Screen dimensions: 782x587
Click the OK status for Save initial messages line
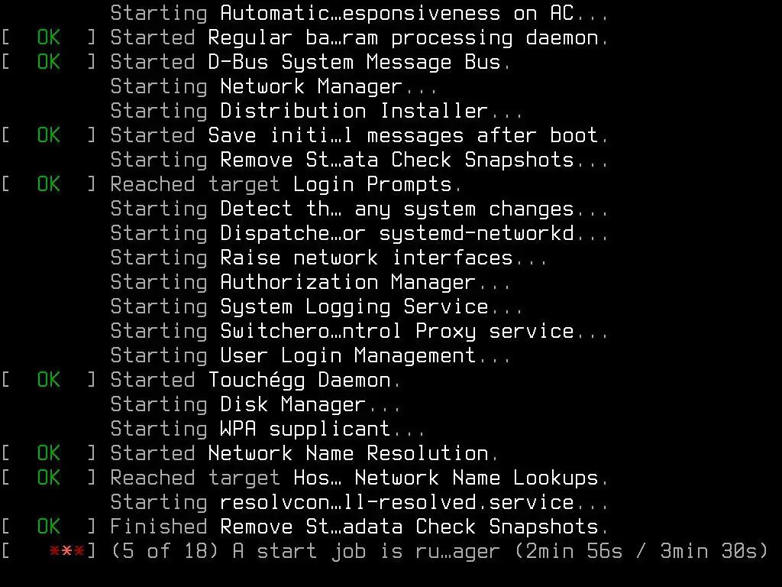(x=48, y=135)
